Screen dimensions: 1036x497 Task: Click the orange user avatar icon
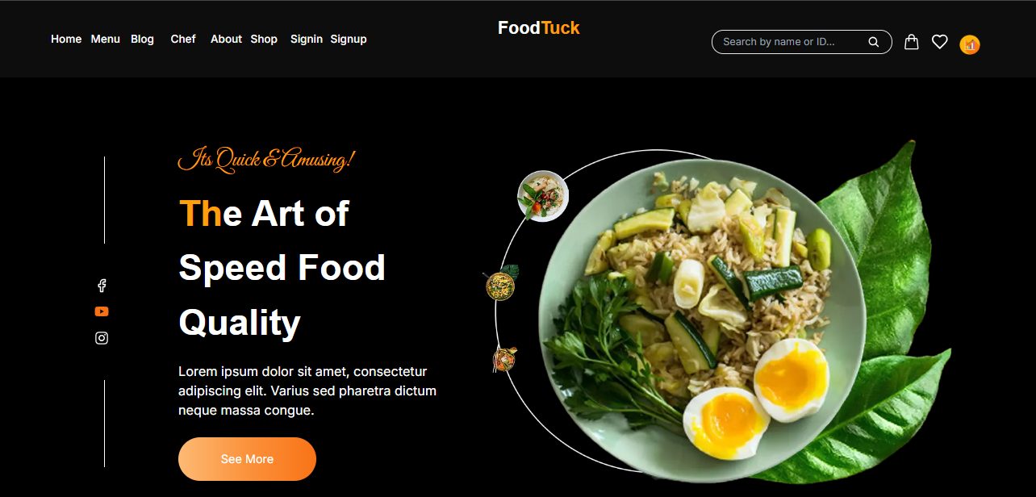pos(970,45)
